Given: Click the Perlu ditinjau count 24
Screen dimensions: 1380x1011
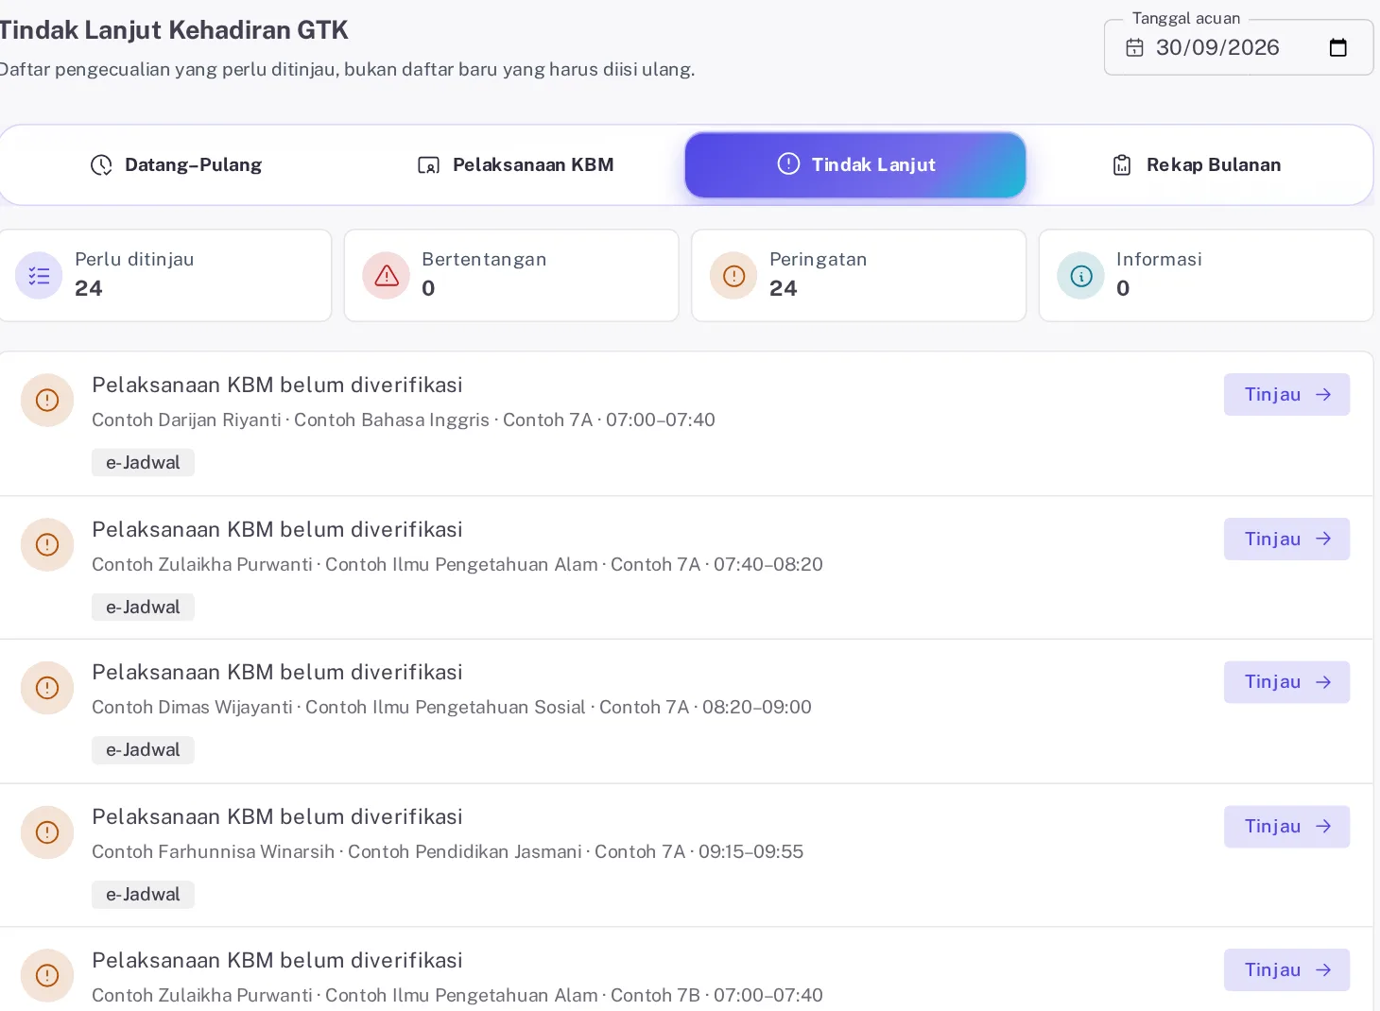Looking at the screenshot, I should (x=89, y=288).
